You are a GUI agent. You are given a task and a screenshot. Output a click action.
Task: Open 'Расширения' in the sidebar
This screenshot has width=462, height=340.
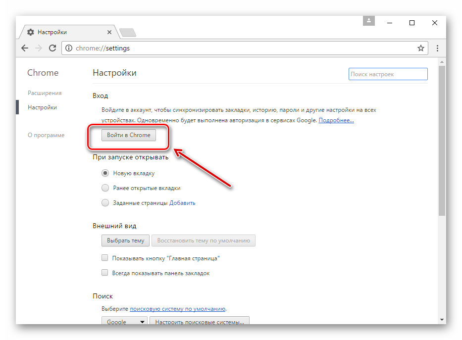(x=45, y=93)
